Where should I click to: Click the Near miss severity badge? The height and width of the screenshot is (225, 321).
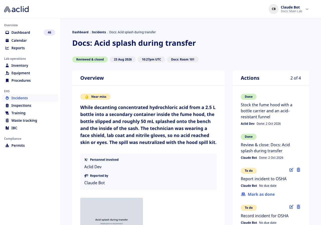[95, 97]
